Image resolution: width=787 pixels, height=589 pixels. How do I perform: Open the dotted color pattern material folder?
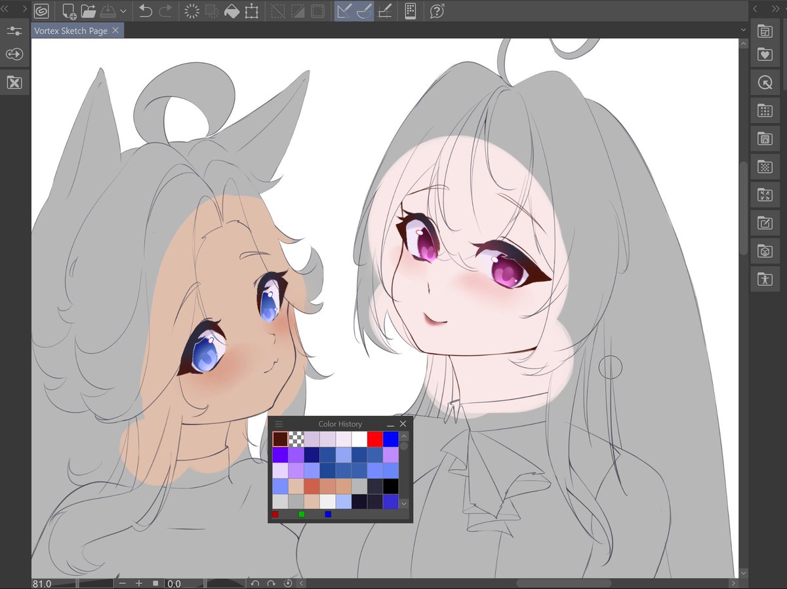coord(765,111)
